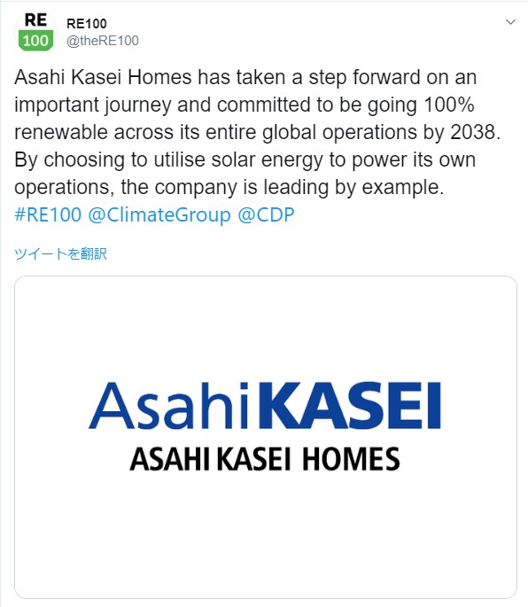Click the black ASAHI KASEI HOMES caption
Screen dimensions: 528x607
(265, 459)
